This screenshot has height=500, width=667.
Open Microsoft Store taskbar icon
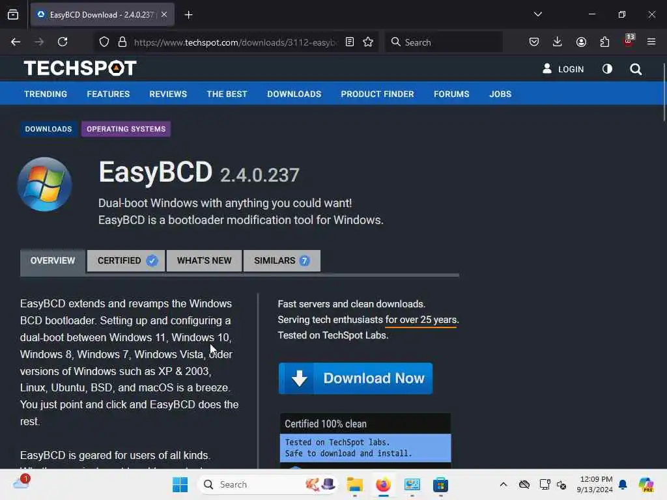coord(440,484)
